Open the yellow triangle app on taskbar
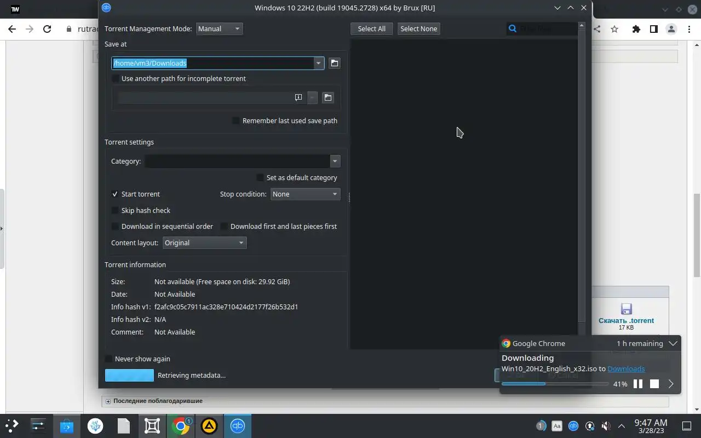The image size is (701, 438). (209, 426)
